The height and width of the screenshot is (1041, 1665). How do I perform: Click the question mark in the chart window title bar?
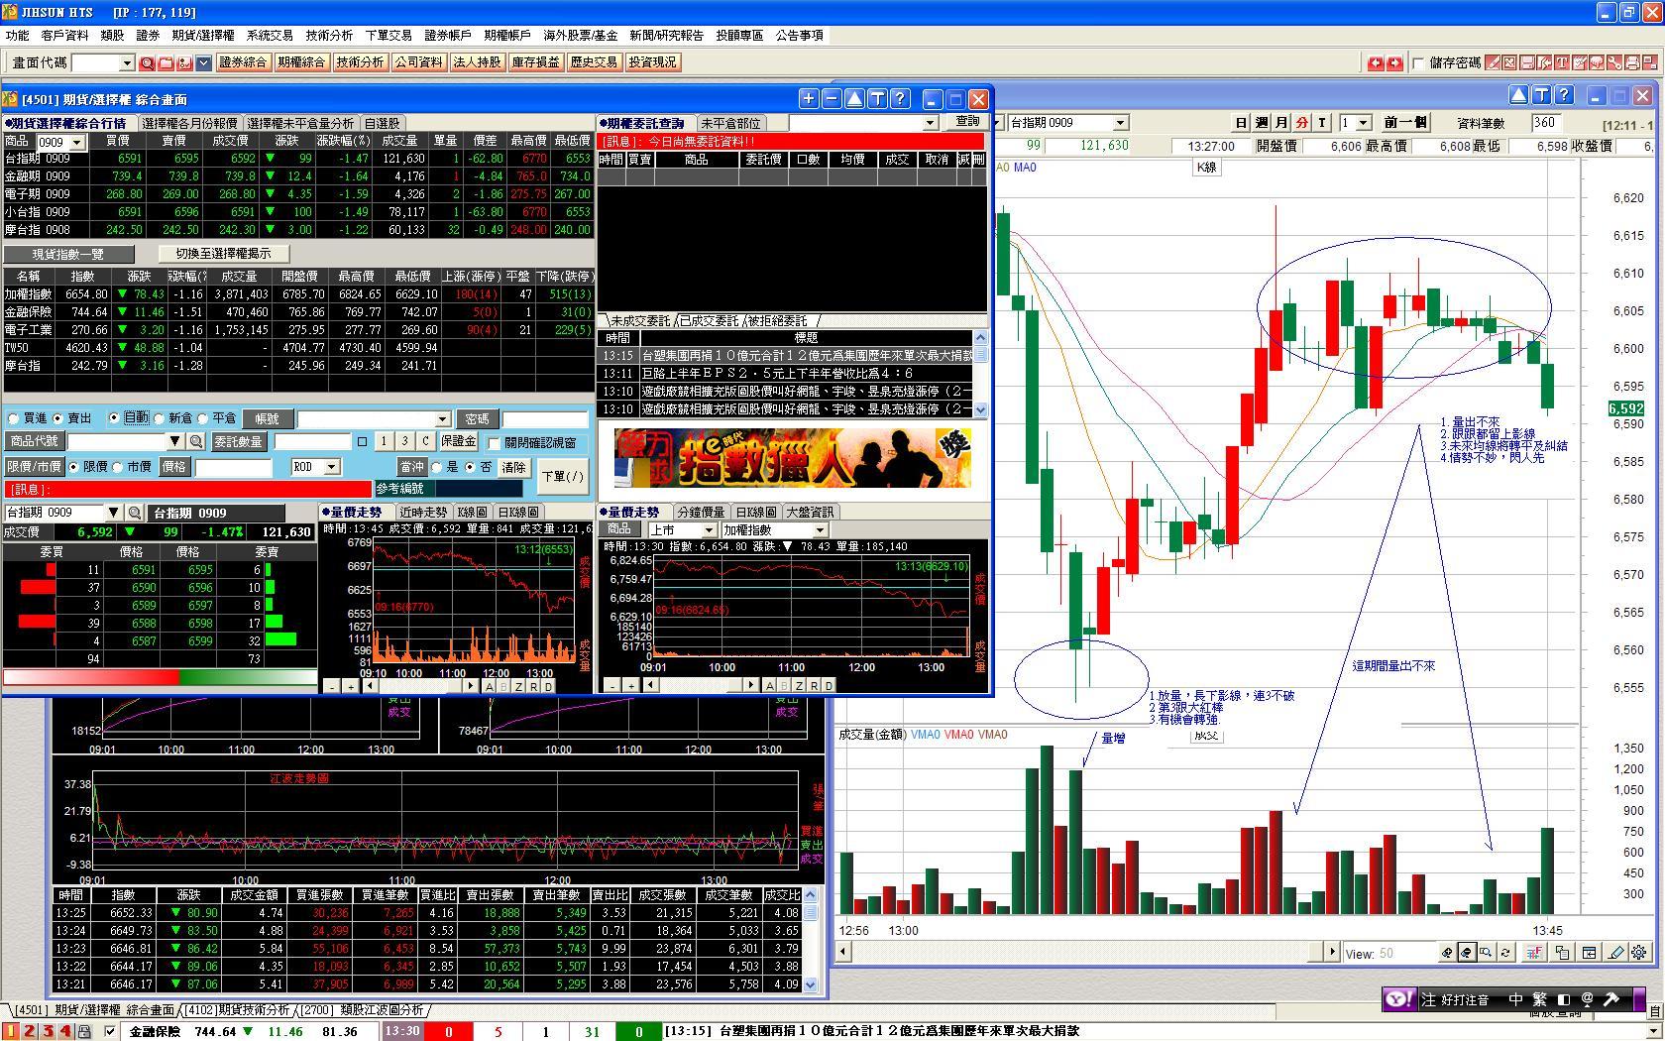pyautogui.click(x=1564, y=95)
